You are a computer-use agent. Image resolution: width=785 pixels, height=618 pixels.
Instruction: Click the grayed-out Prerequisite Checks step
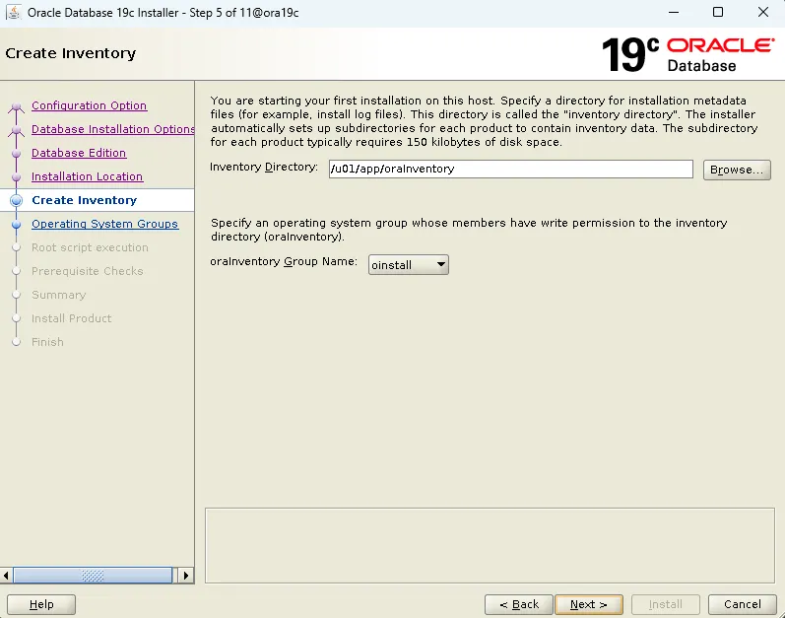[x=87, y=271]
